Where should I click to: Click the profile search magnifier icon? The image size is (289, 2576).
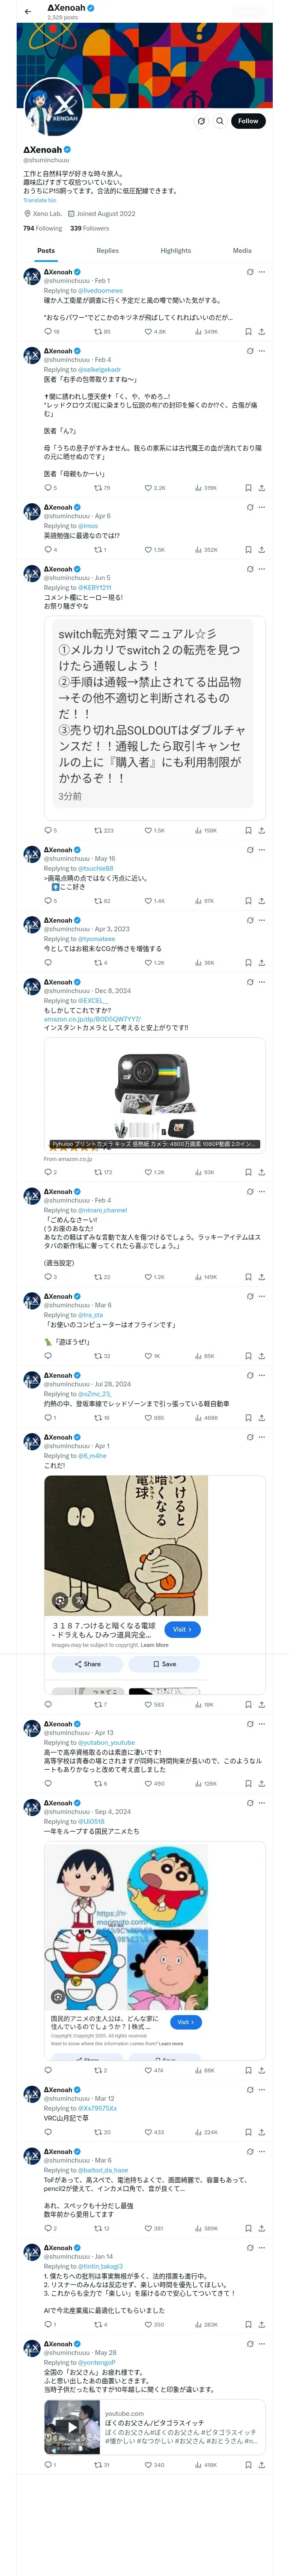pos(219,121)
